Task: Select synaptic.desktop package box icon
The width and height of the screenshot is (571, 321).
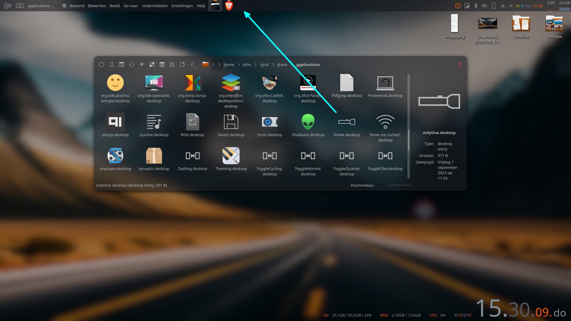Action: 154,156
